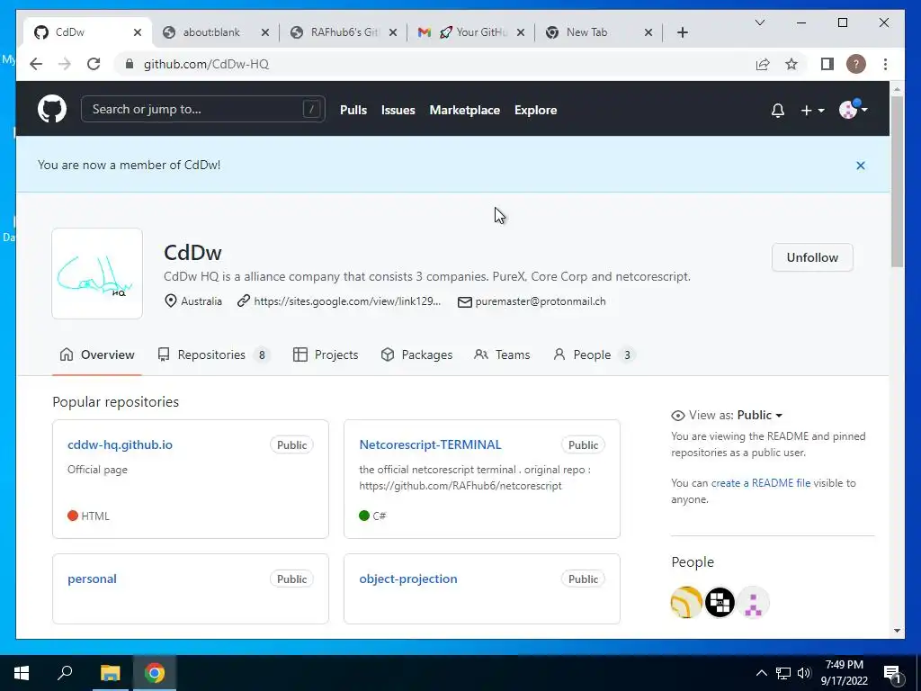Screen dimensions: 921x691
Task: Dismiss the CdDw membership banner
Action: tap(861, 166)
